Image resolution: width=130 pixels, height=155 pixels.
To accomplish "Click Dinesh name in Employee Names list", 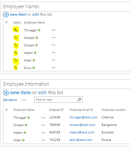I will (x=29, y=45).
